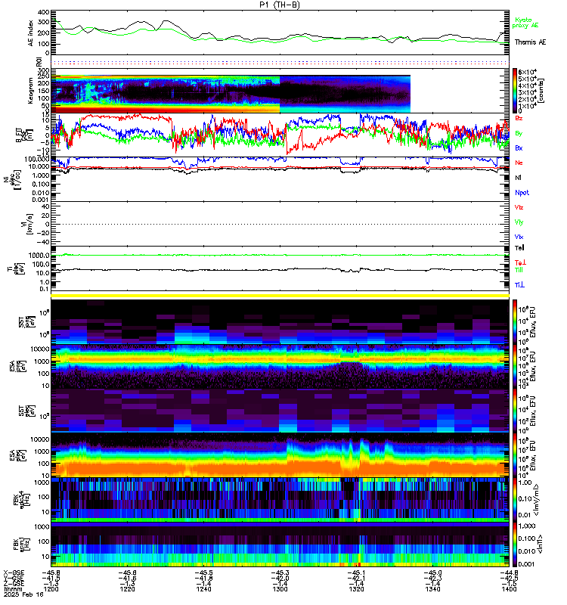
Task: Click the black 'Themis AE' legend label
Action: (x=531, y=42)
